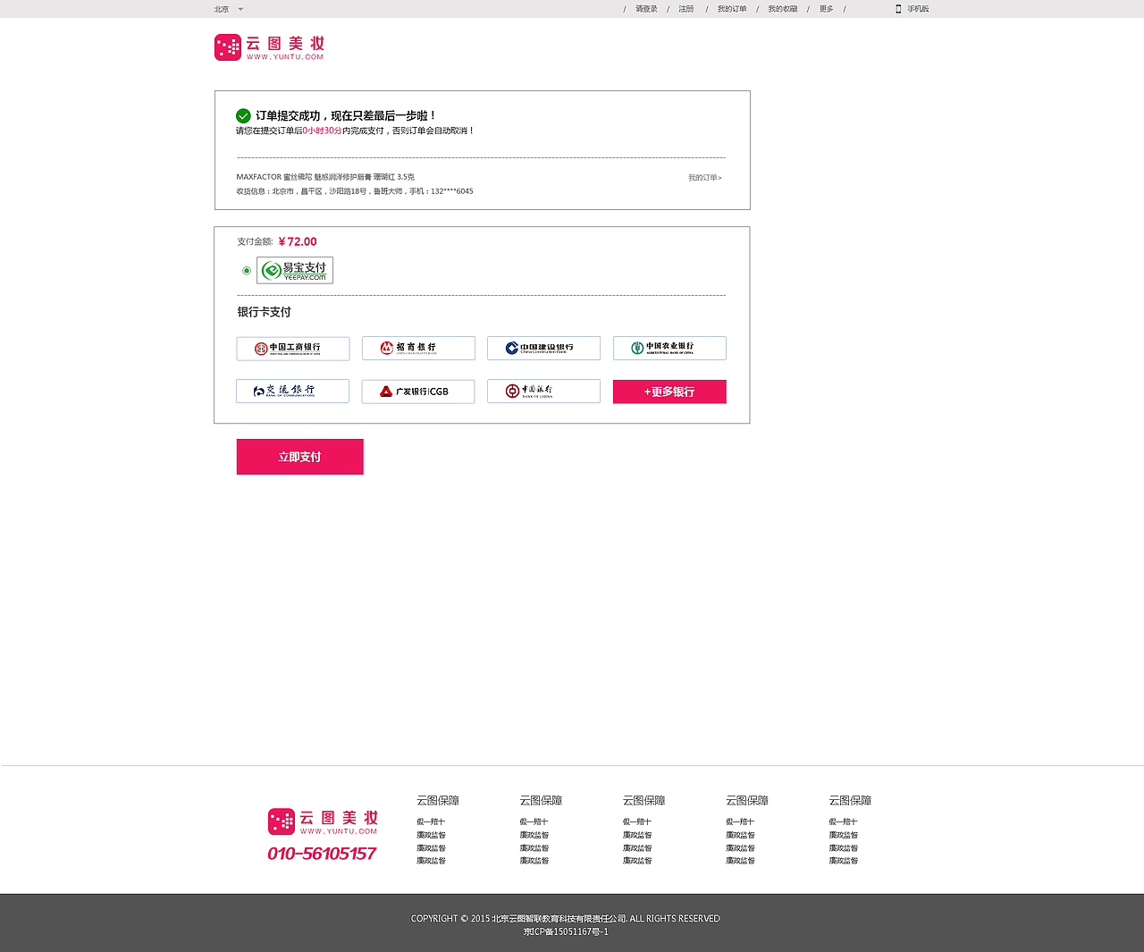Open the 云图美妆 logo in the header
Image resolution: width=1144 pixels, height=952 pixels.
pyautogui.click(x=269, y=47)
